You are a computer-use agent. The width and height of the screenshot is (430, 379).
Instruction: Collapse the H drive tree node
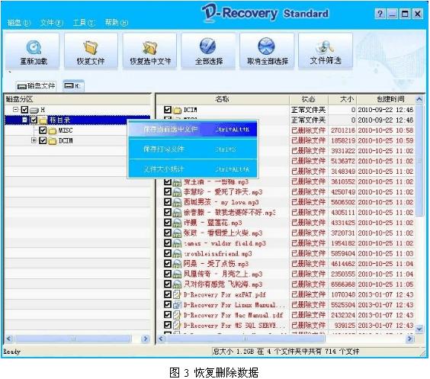point(16,109)
